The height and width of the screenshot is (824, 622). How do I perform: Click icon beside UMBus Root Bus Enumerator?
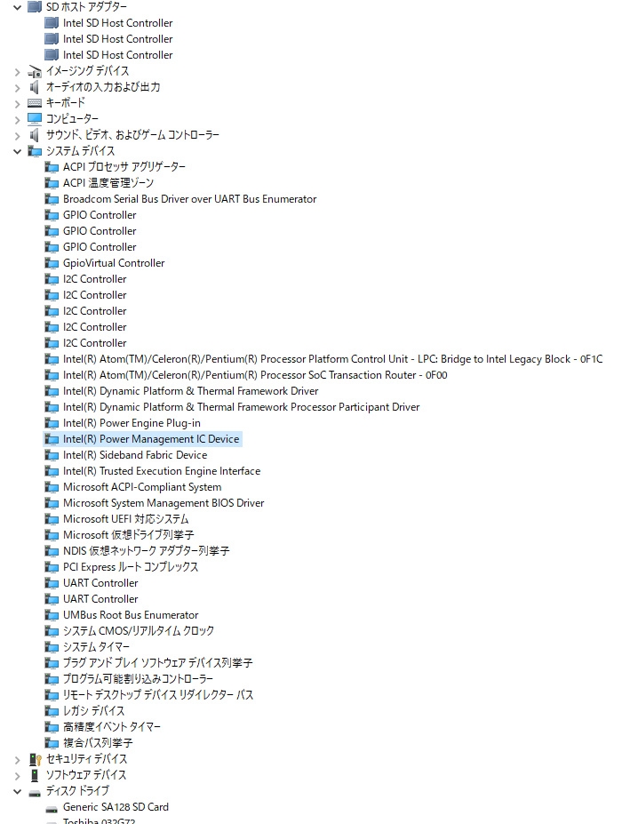point(52,615)
